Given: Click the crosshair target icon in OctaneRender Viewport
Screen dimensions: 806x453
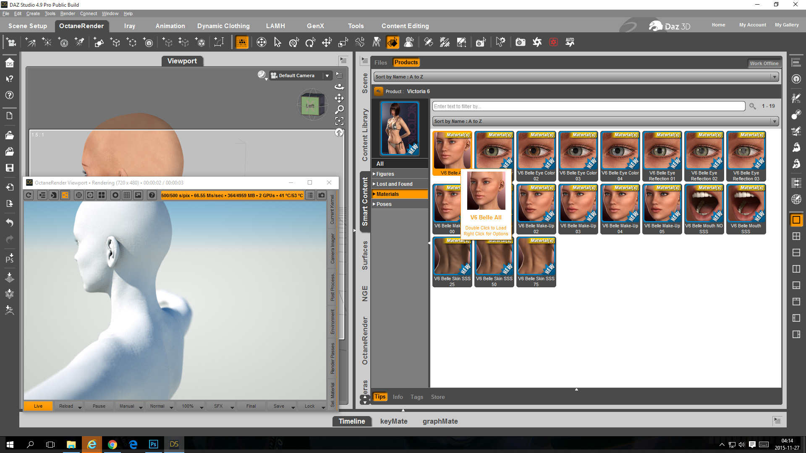Looking at the screenshot, I should [79, 195].
